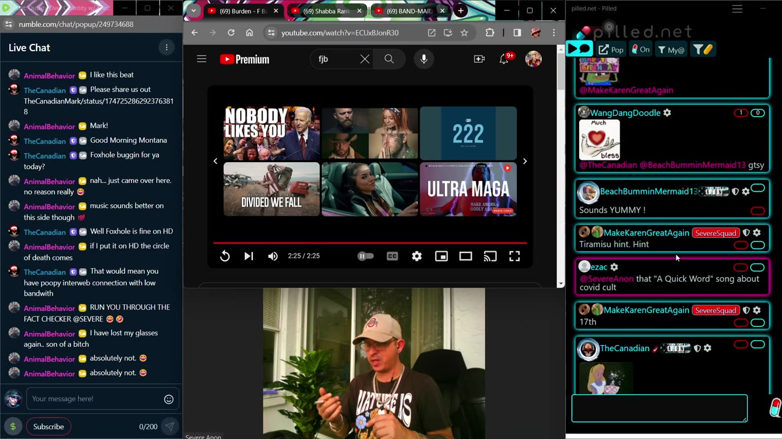Go back in the YouTube browser window

click(x=194, y=33)
